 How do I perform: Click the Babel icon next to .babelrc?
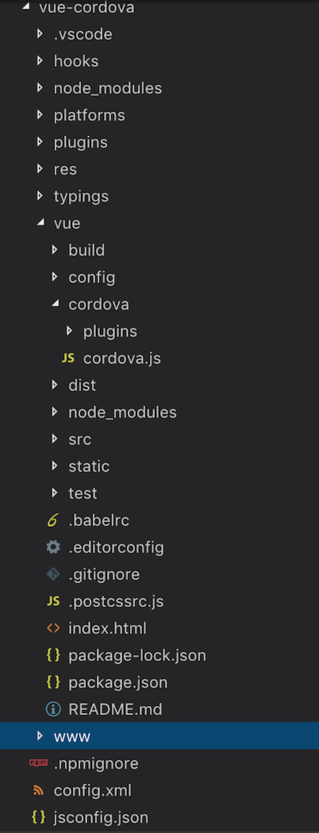click(x=53, y=520)
